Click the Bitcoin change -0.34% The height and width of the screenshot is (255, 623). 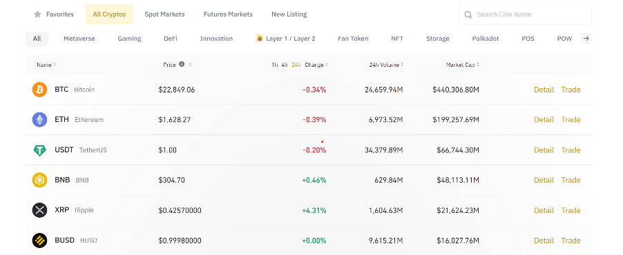click(x=314, y=90)
